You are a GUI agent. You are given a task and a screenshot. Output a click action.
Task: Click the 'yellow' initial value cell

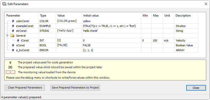tap(111, 21)
